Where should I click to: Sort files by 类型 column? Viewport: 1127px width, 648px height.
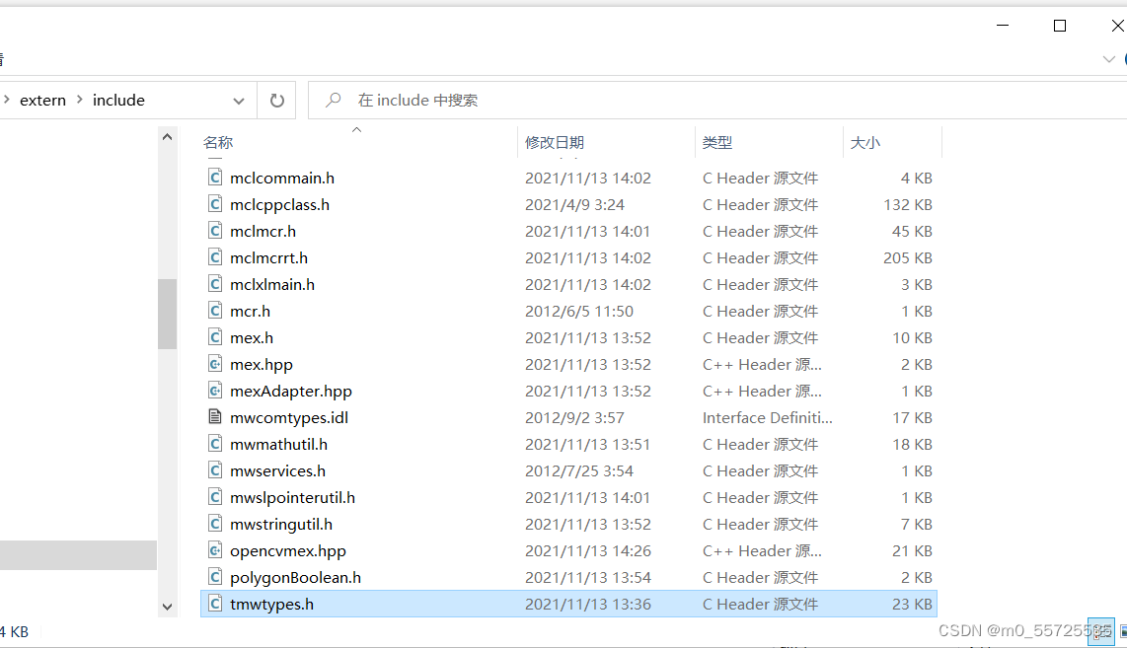coord(717,142)
